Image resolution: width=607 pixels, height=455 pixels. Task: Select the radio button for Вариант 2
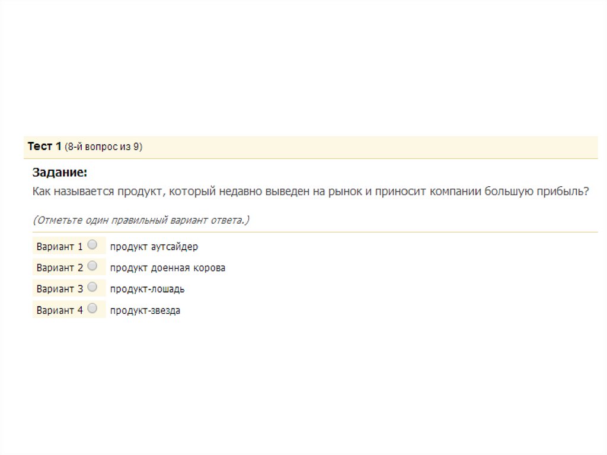click(x=92, y=266)
